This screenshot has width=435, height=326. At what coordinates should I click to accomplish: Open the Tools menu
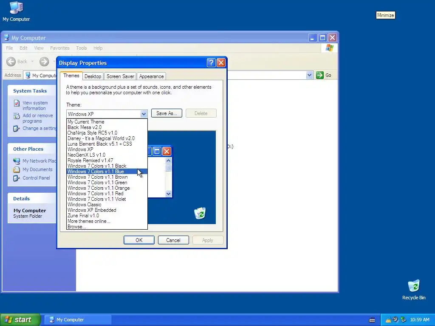point(81,48)
